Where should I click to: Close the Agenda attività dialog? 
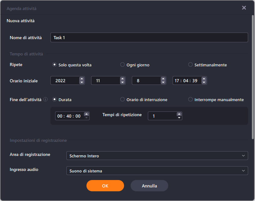tap(244, 8)
